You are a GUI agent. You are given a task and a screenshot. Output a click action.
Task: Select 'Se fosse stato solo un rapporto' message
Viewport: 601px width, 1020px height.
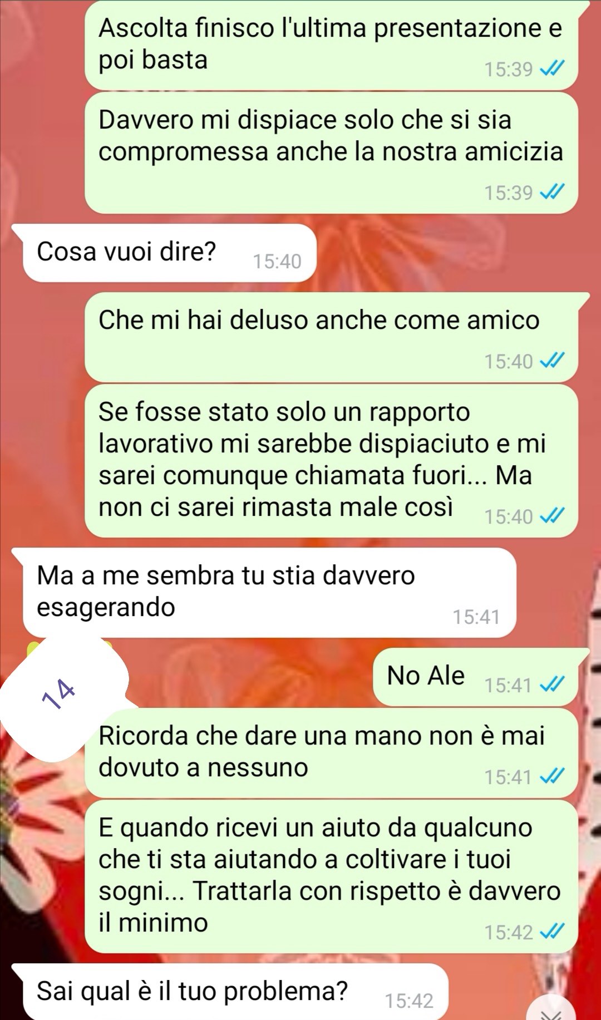332,461
